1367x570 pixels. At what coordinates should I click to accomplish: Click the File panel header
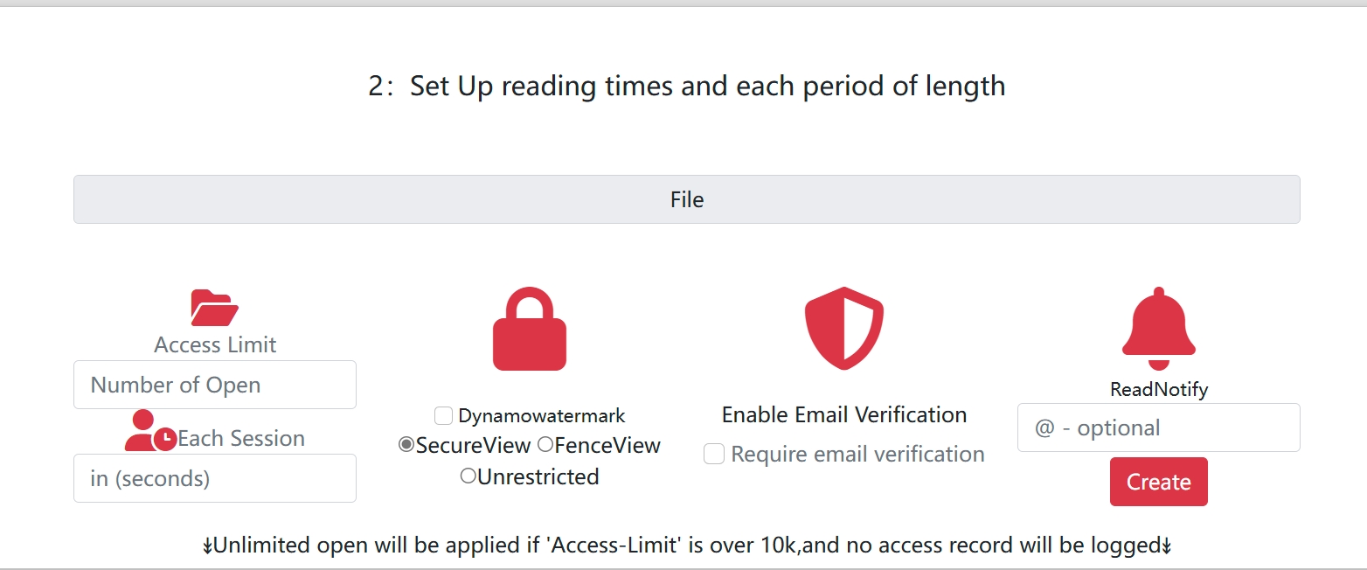(686, 199)
